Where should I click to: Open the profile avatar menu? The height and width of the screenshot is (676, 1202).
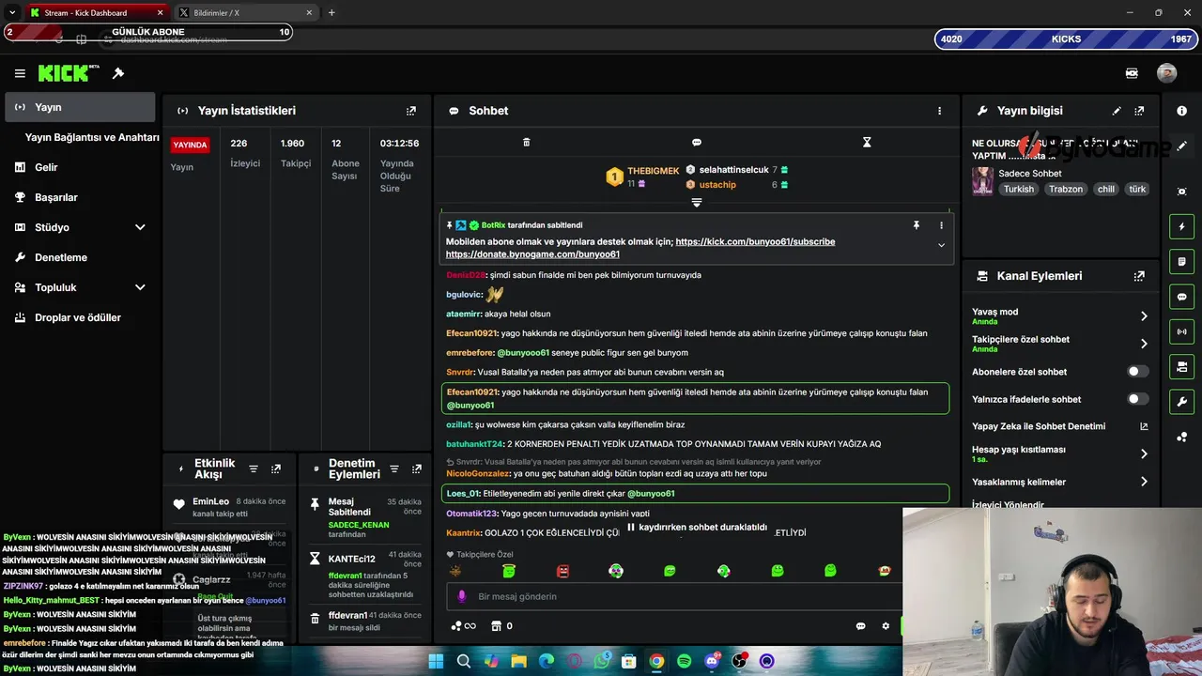point(1166,73)
